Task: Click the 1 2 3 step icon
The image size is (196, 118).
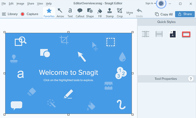Action: click(x=121, y=73)
